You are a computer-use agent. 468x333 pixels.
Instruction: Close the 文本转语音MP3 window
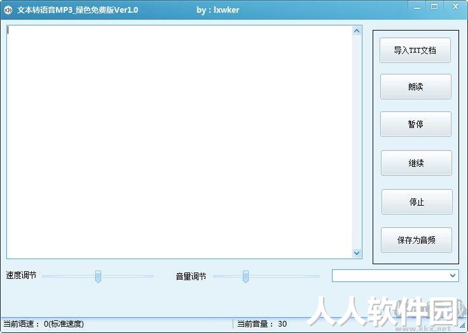455,7
